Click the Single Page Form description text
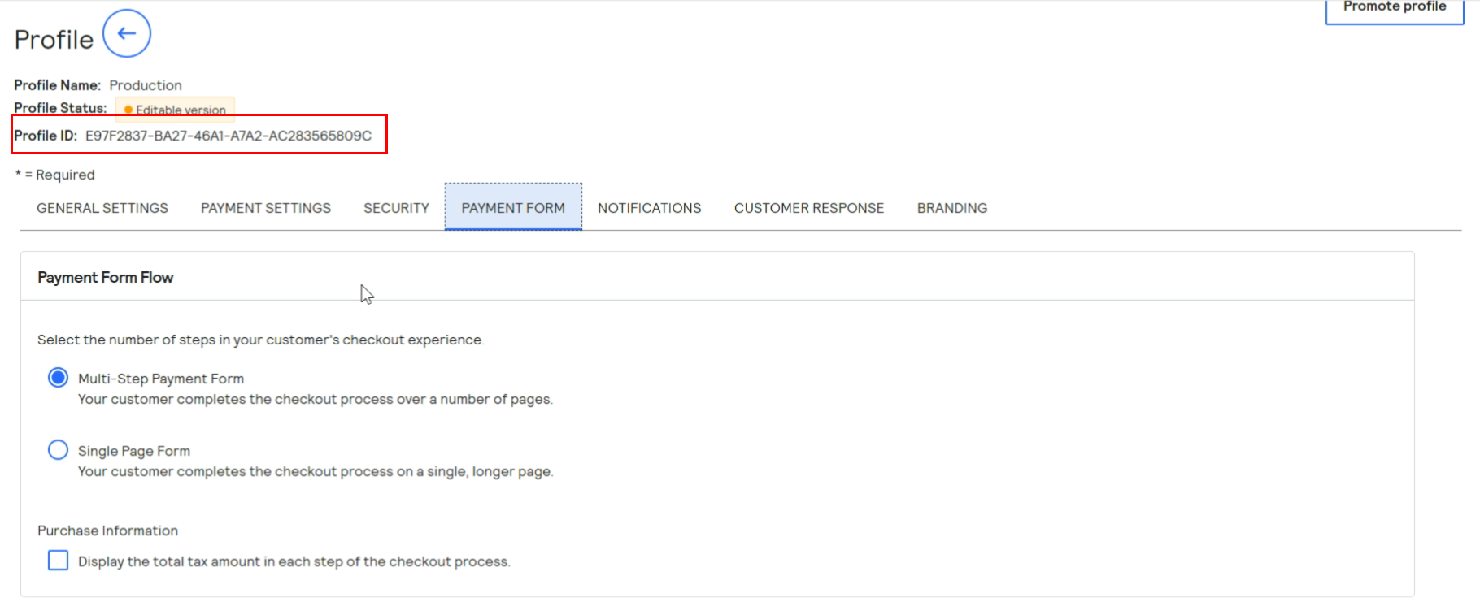1480x602 pixels. [x=316, y=472]
